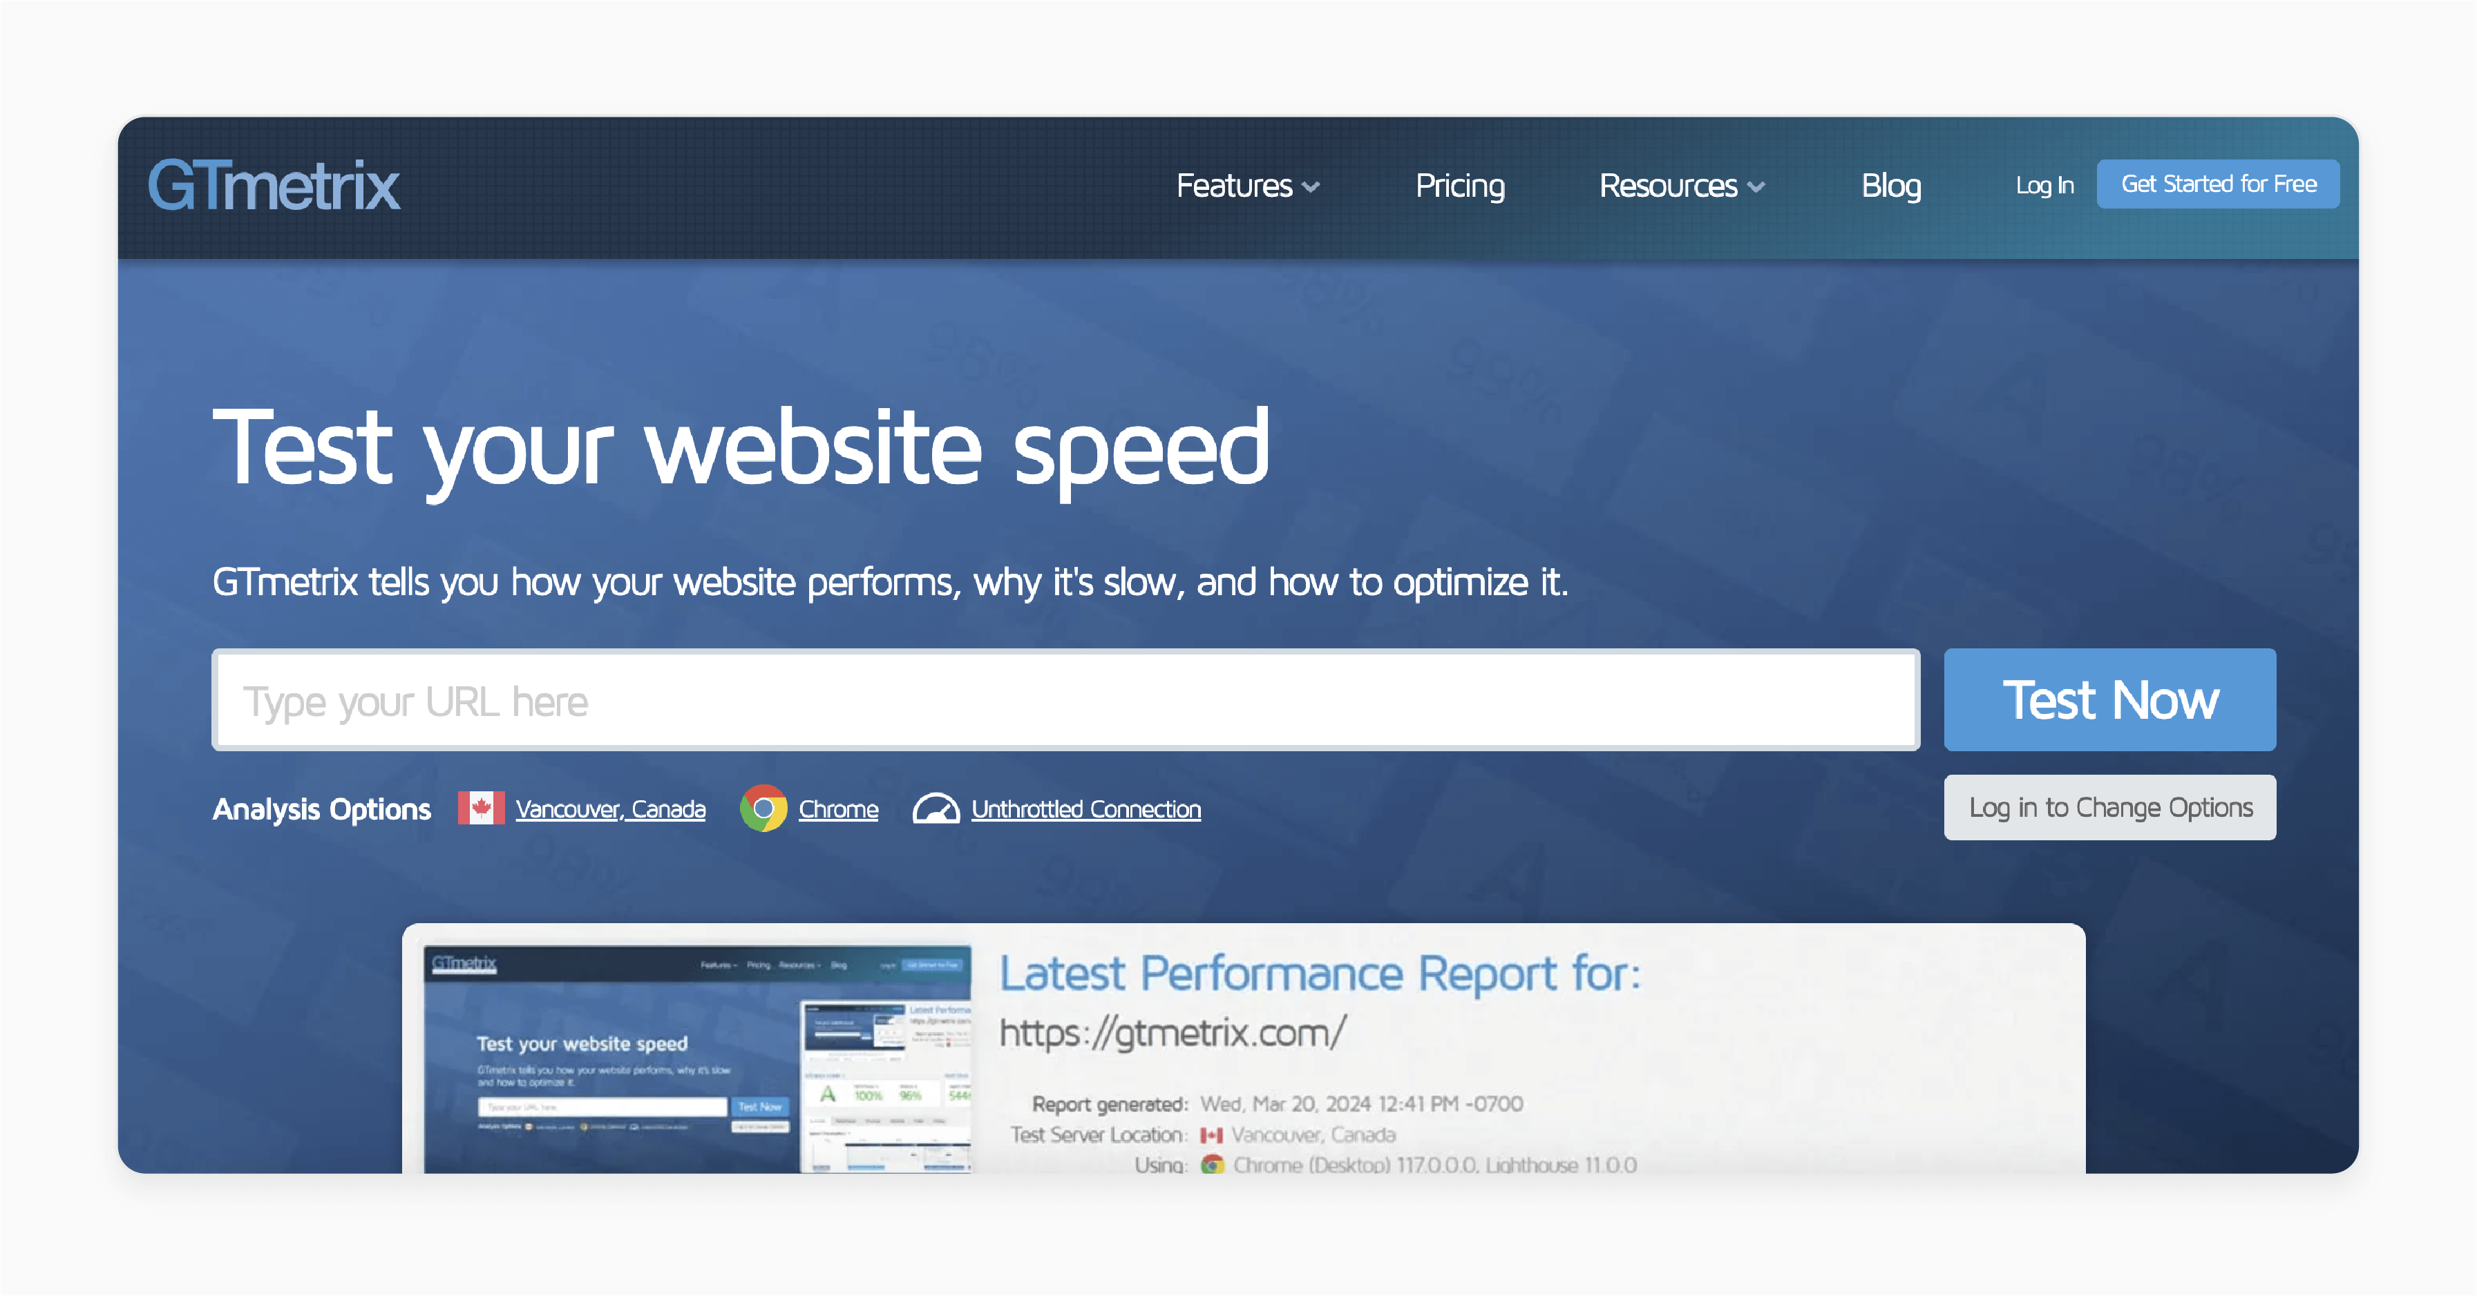Open the Blog page
2477x1296 pixels.
[1890, 186]
